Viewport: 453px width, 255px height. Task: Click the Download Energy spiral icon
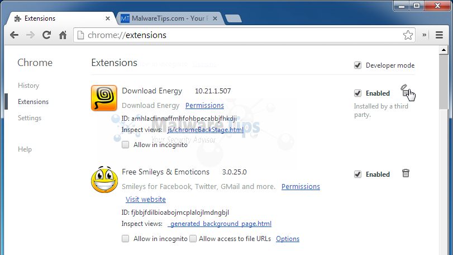(104, 98)
